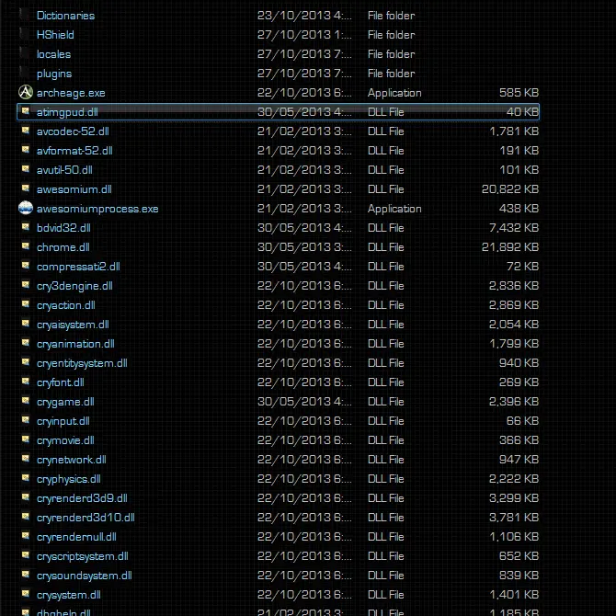Screen dimensions: 616x616
Task: Select the cryaisystem.dll file name
Action: [x=73, y=325]
